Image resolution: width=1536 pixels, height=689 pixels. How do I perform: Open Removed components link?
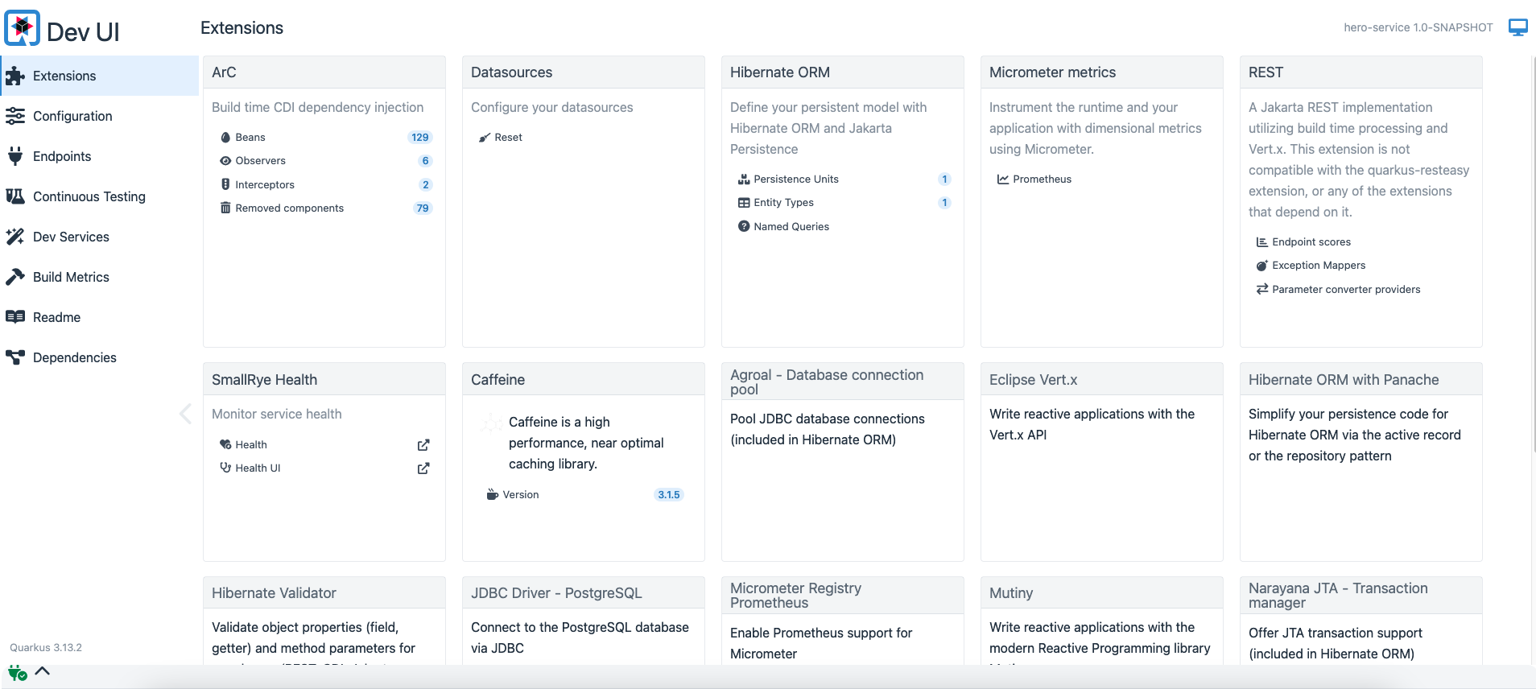(x=289, y=208)
